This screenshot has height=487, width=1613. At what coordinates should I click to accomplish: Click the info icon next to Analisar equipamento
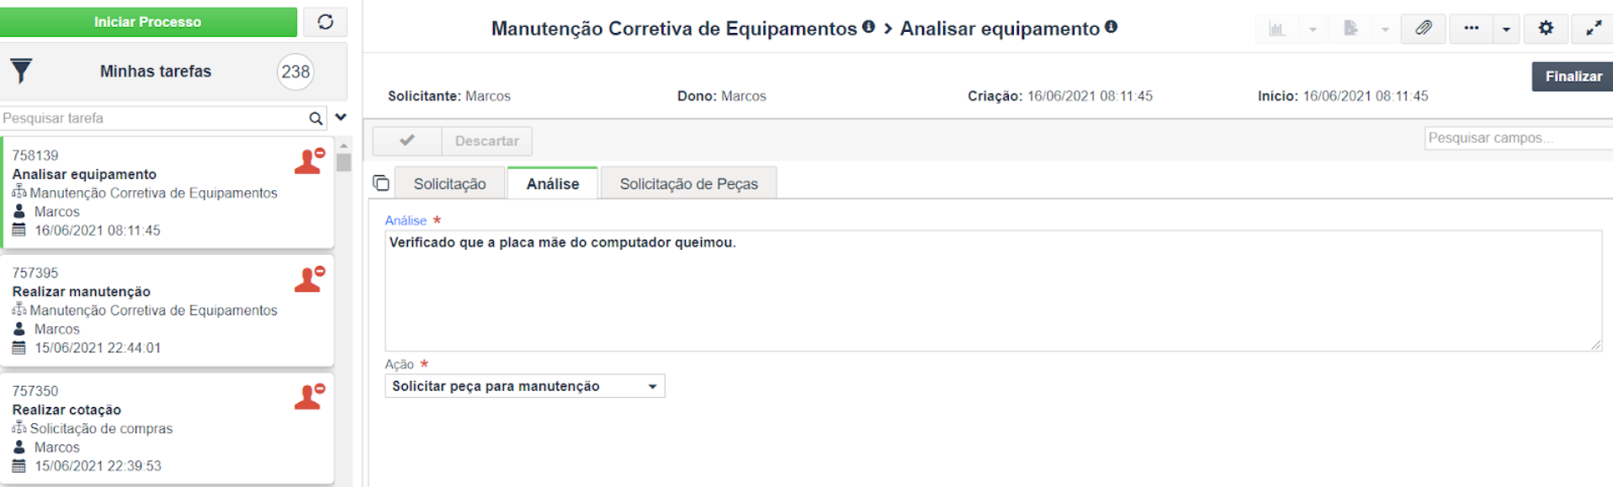[x=1112, y=27]
